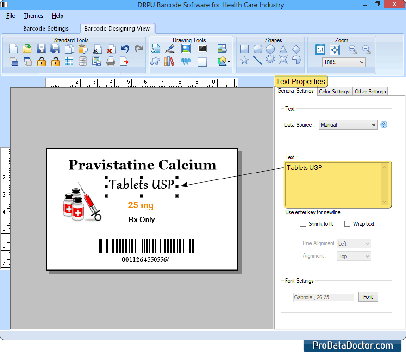
Task: Click the Font button in Font Settings
Action: 368,296
